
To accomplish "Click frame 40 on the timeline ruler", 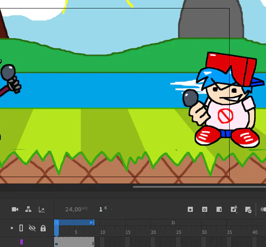I will [x=255, y=232].
